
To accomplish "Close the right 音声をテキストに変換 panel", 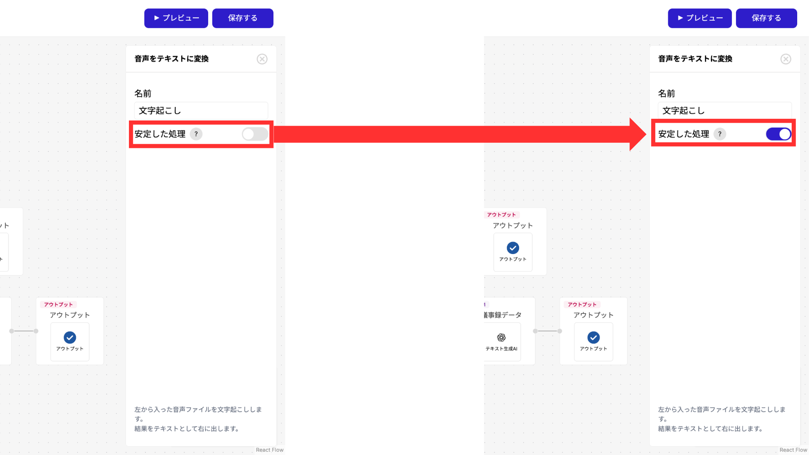I will (x=785, y=59).
